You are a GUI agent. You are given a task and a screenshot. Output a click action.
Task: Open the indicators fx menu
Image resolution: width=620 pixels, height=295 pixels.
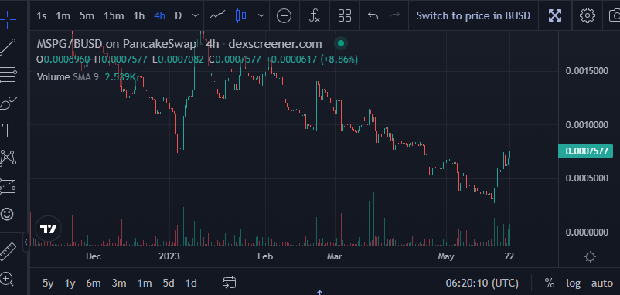[315, 15]
